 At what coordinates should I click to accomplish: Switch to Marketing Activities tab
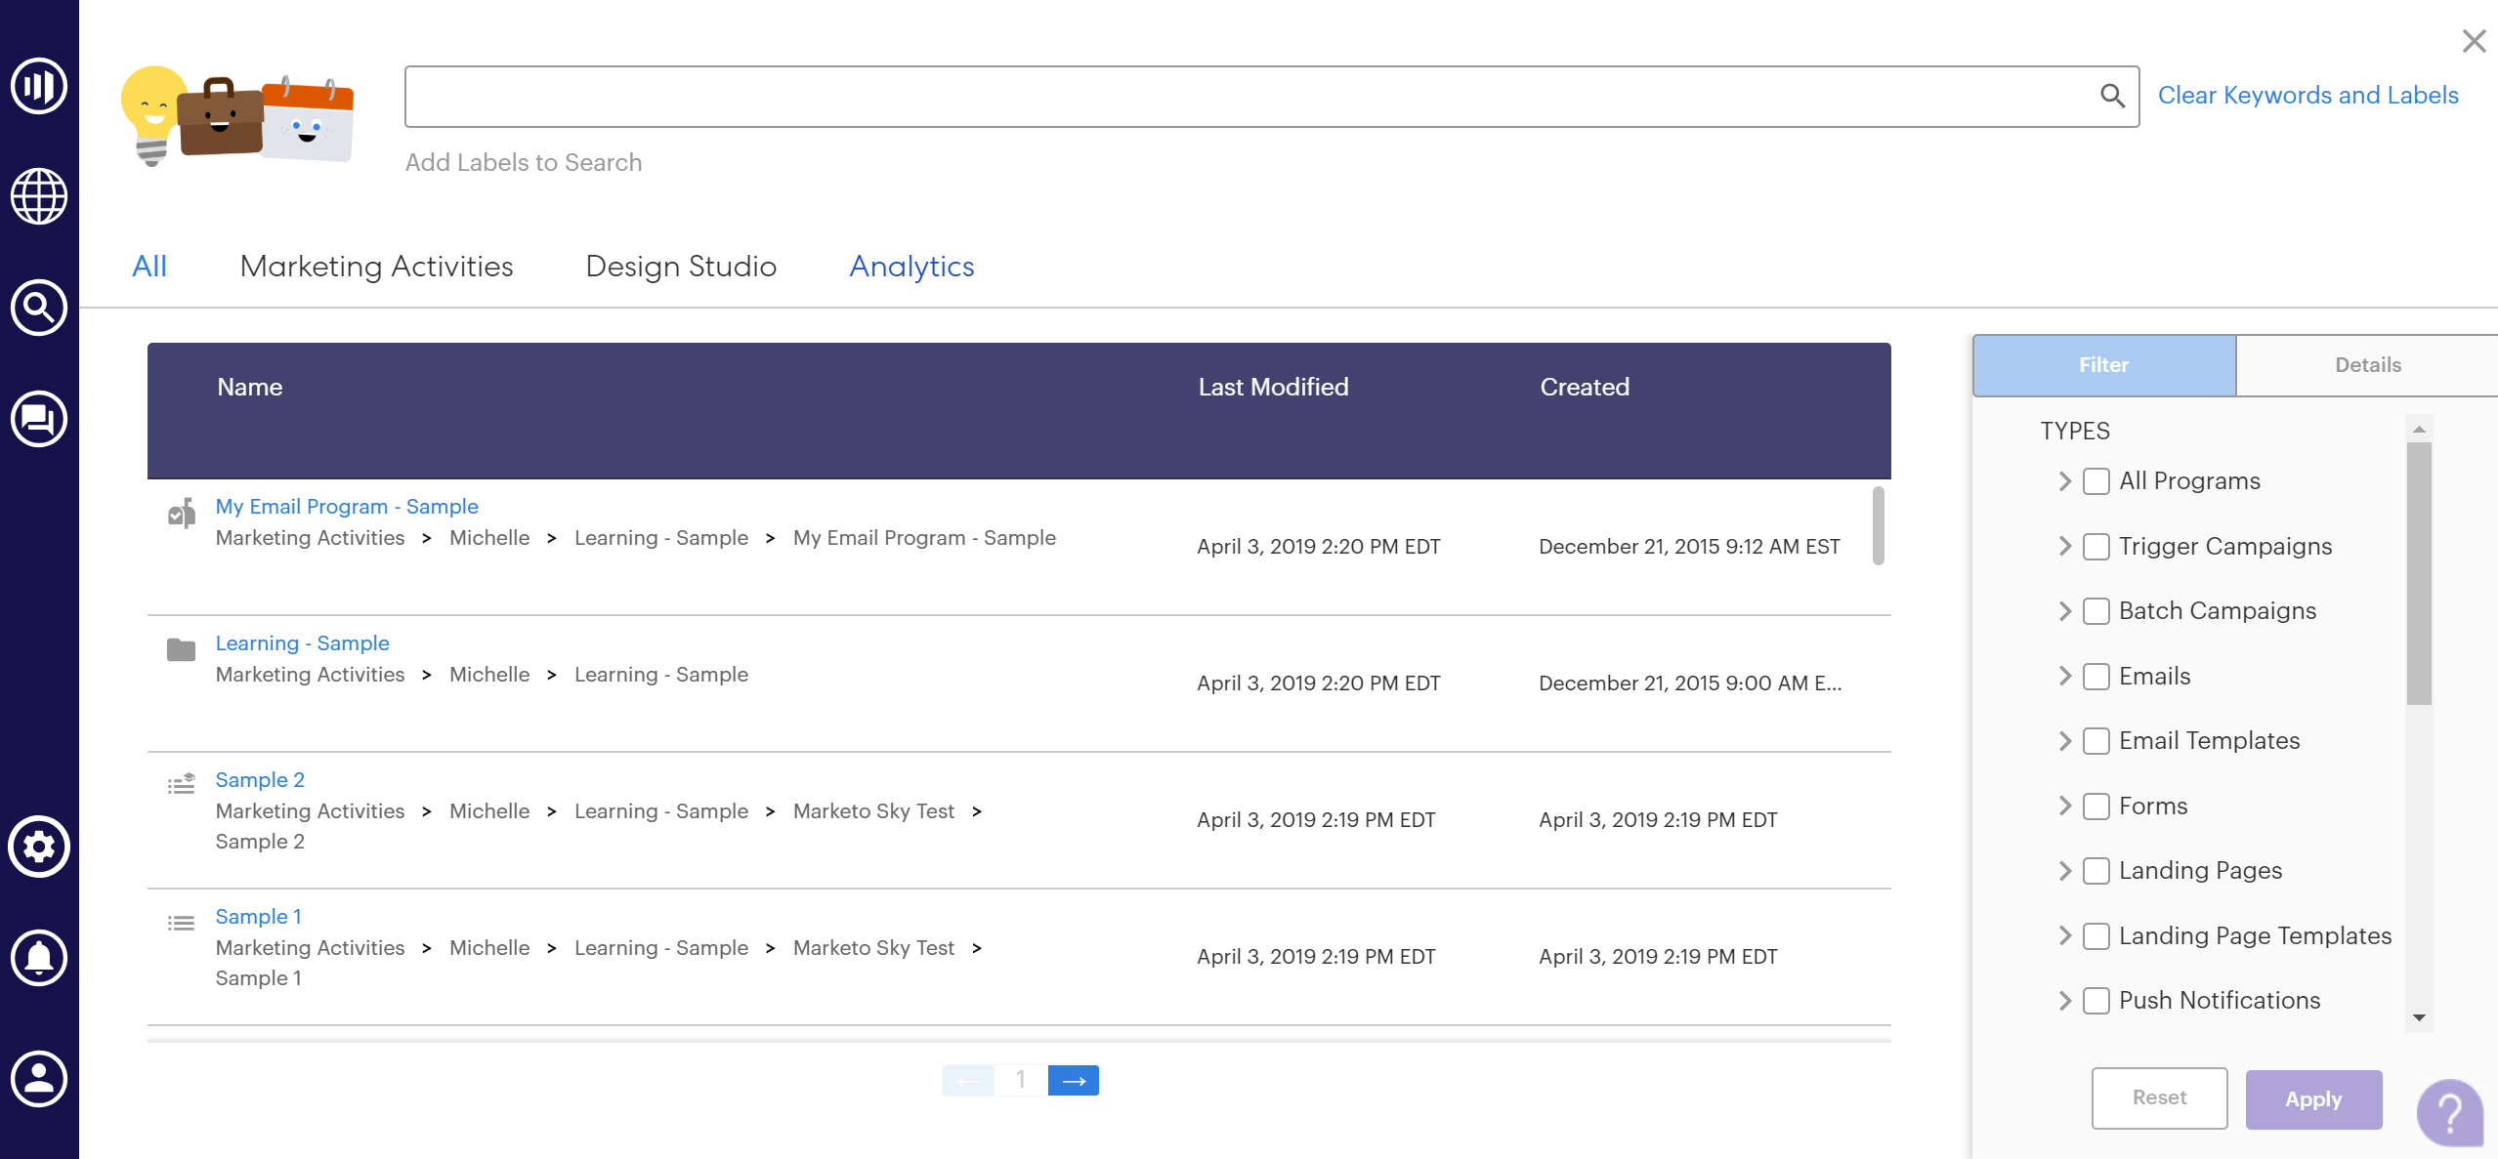click(x=376, y=267)
